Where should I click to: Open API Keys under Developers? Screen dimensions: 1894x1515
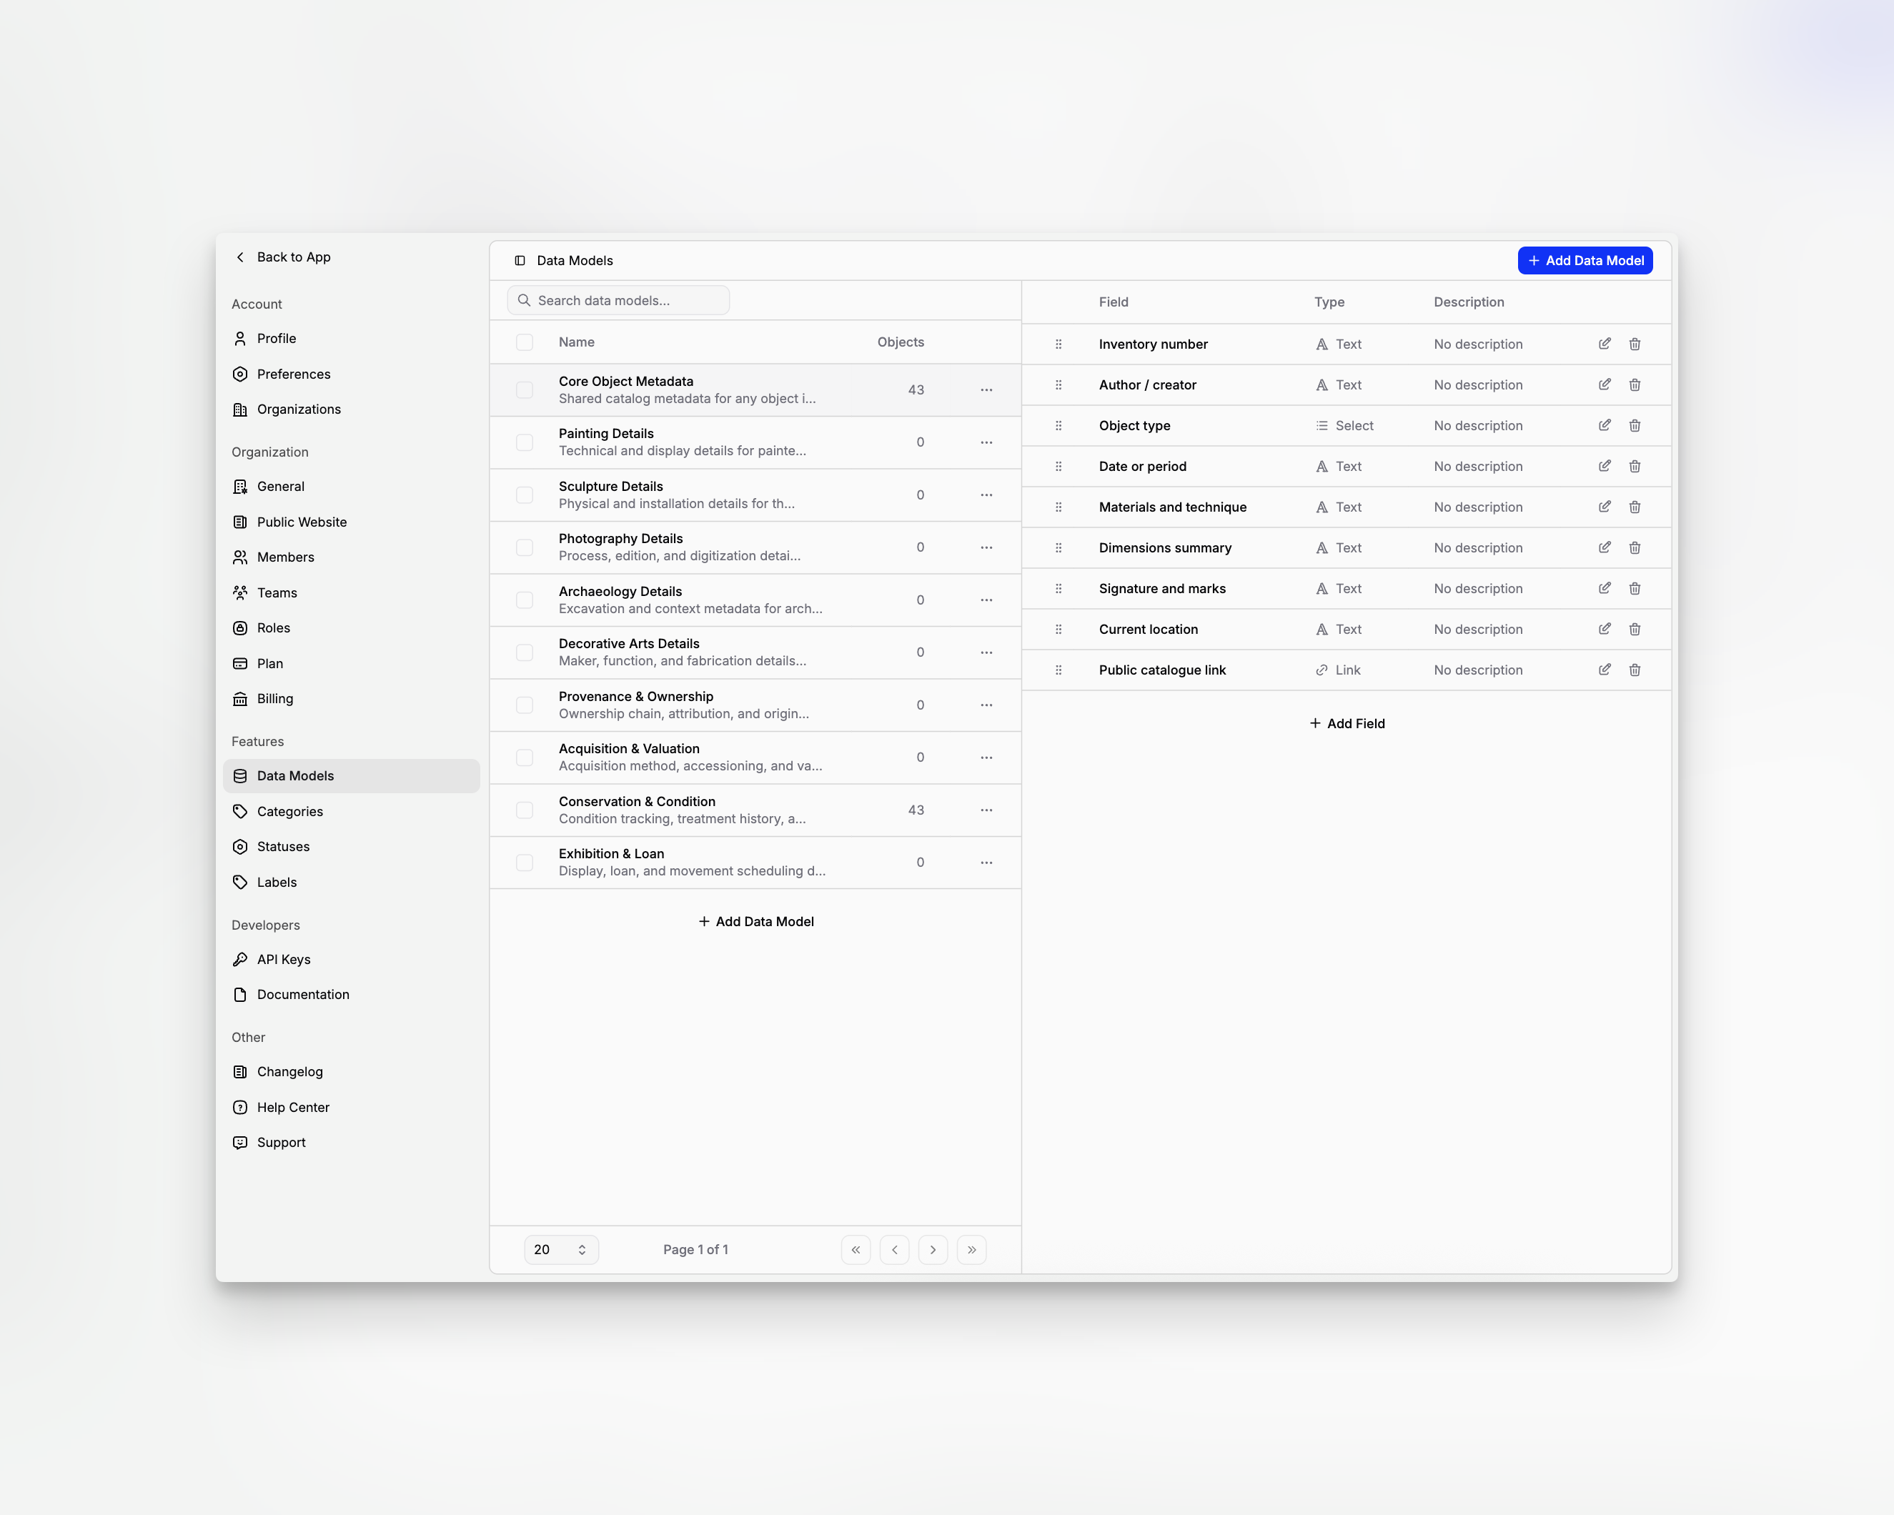click(x=352, y=959)
